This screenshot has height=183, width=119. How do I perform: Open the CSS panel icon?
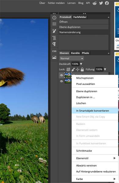coord(54,51)
